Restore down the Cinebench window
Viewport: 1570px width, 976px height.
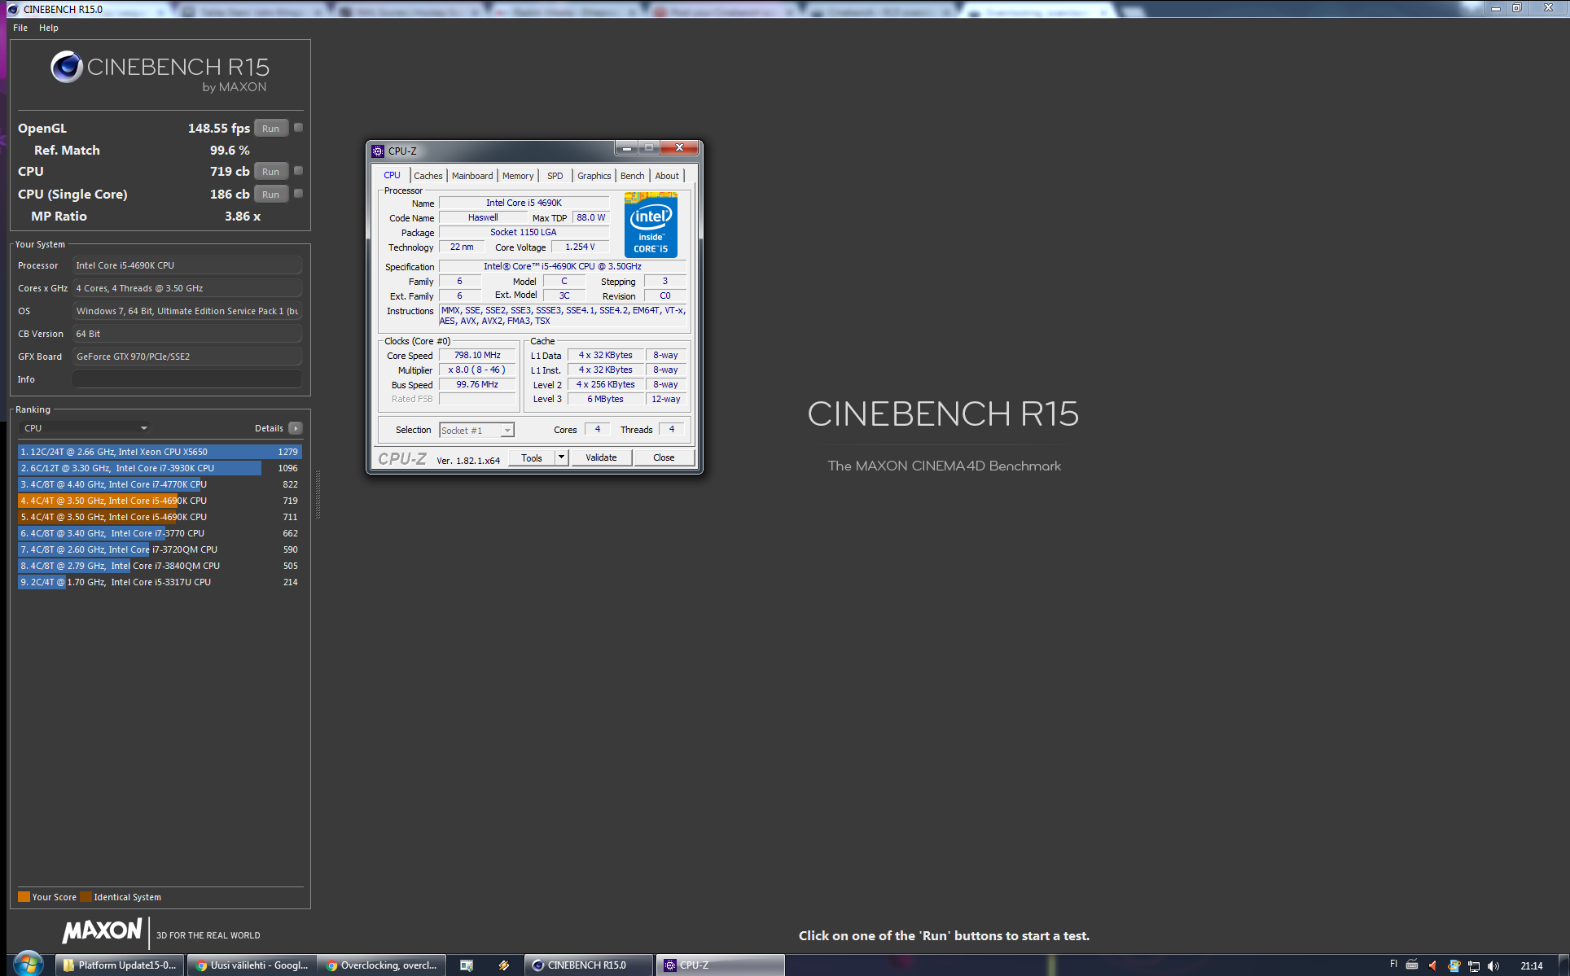click(x=1516, y=8)
